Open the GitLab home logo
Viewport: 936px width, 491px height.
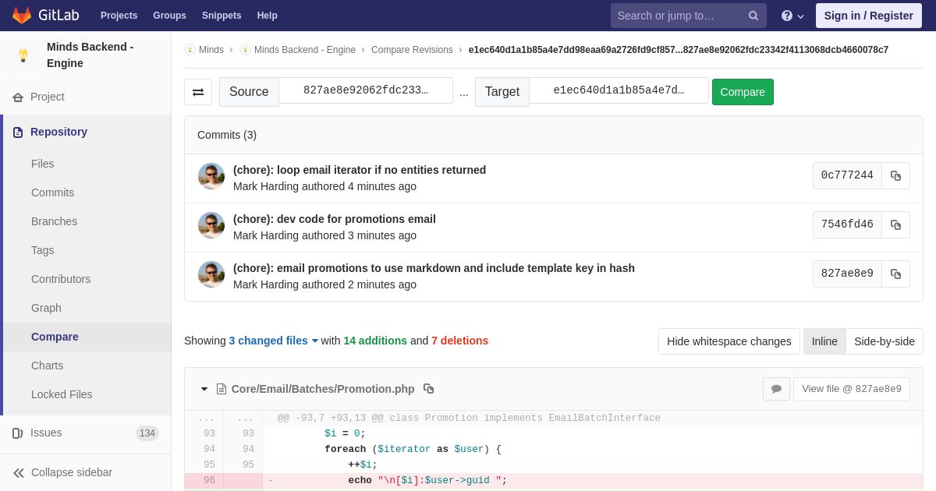(45, 16)
